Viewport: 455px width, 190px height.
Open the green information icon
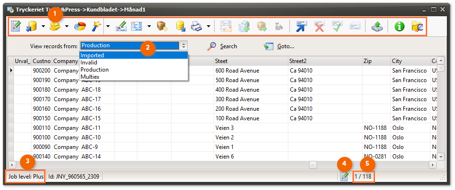coord(399,27)
